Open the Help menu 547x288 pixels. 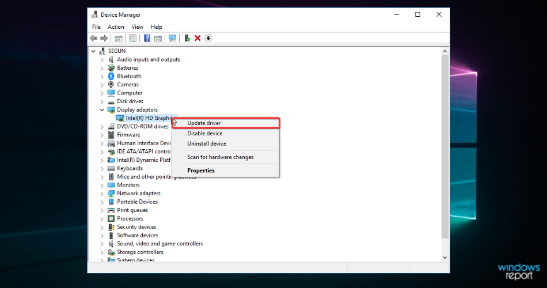156,27
